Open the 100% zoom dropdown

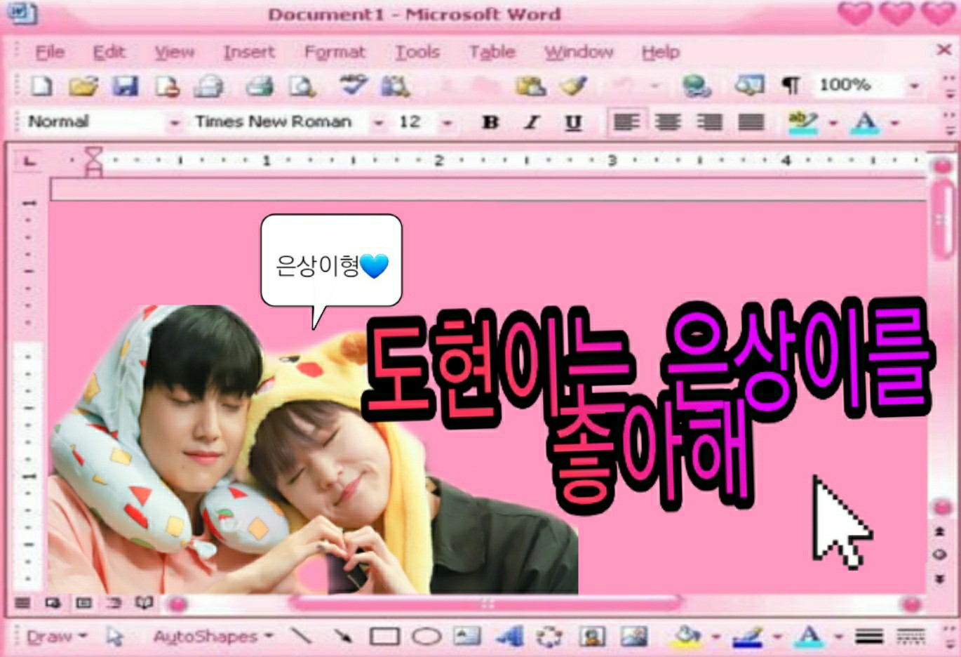[914, 86]
